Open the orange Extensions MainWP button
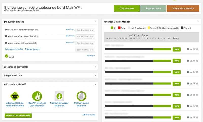 [x=183, y=9]
